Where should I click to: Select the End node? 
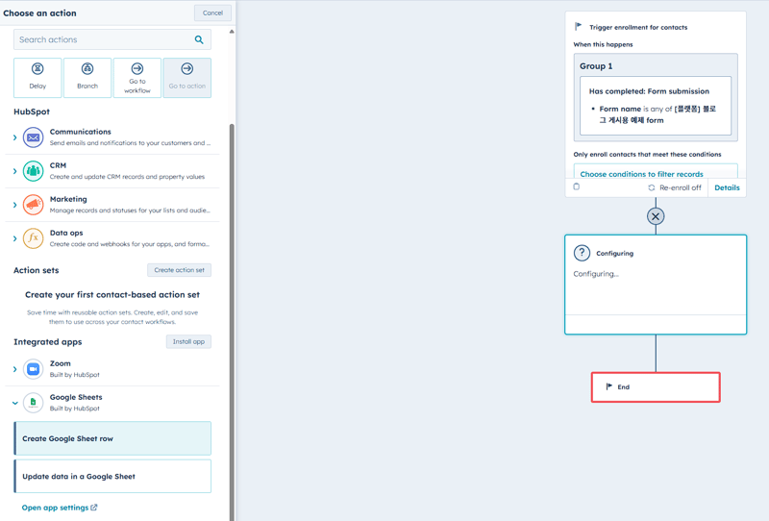click(x=656, y=387)
